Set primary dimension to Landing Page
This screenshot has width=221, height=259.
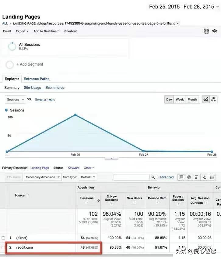pyautogui.click(x=40, y=168)
